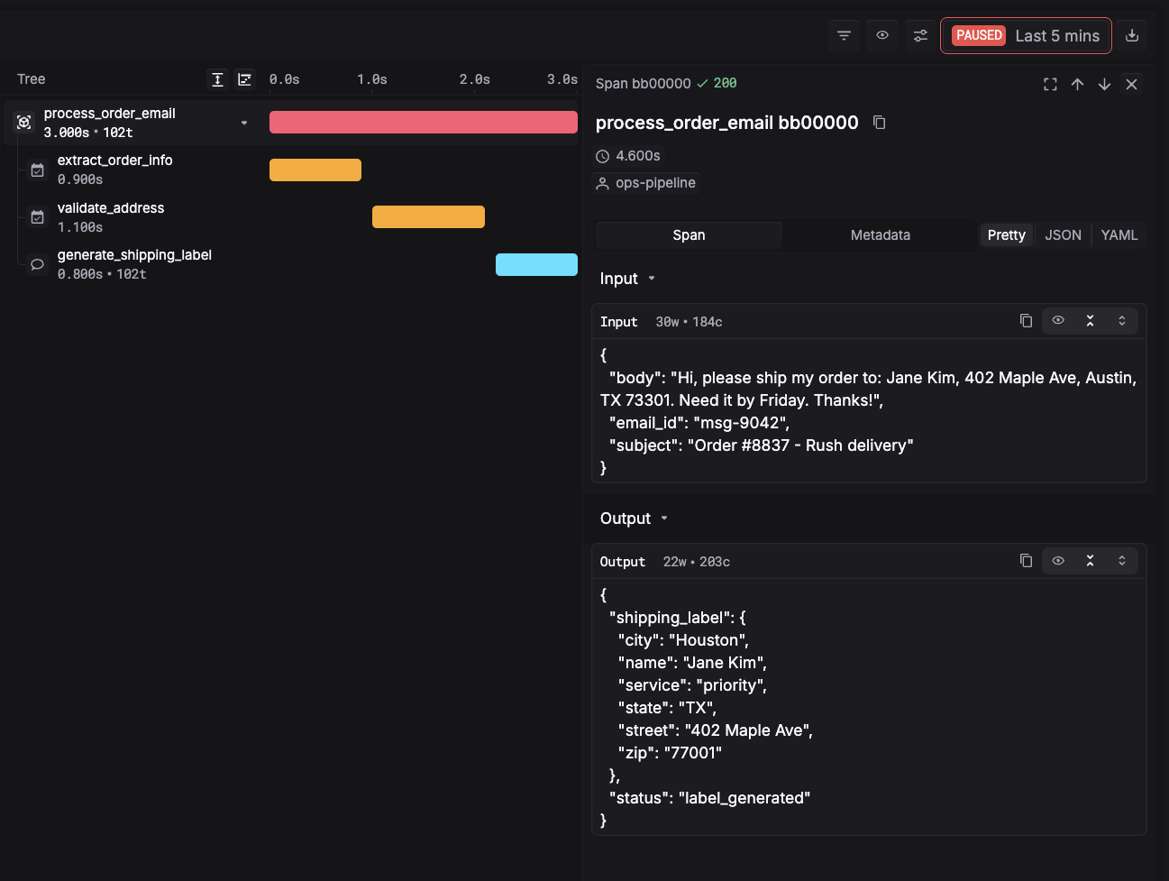Expand span details to fullscreen
Image resolution: width=1169 pixels, height=881 pixels.
point(1050,84)
